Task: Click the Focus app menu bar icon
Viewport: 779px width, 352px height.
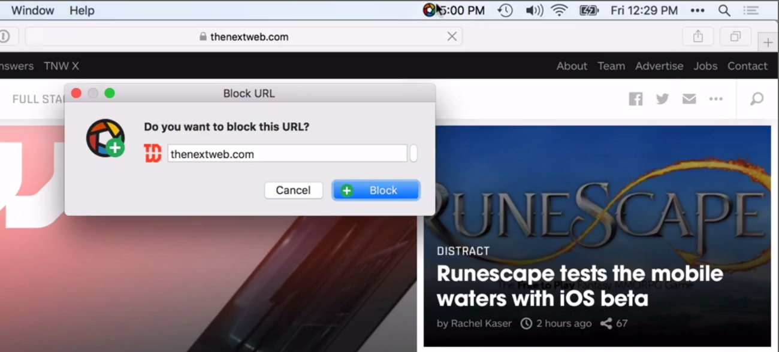Action: 429,10
